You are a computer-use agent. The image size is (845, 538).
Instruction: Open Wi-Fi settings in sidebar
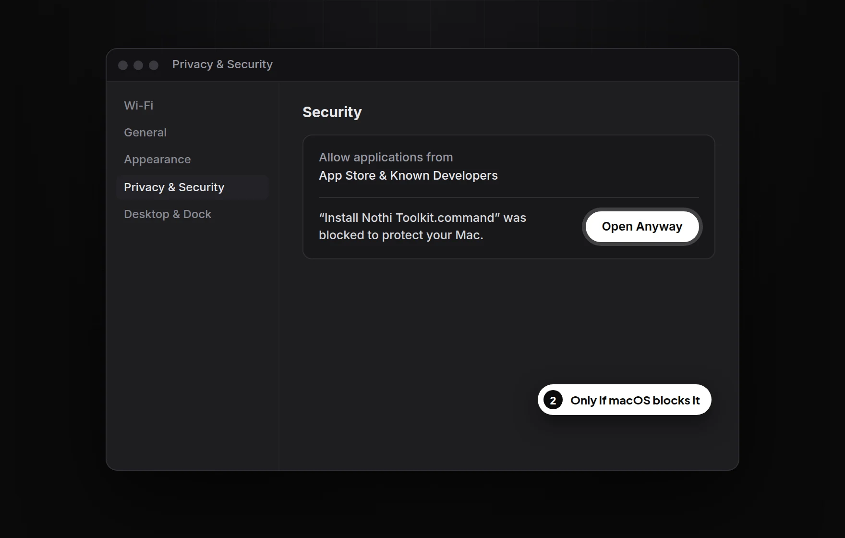(139, 106)
